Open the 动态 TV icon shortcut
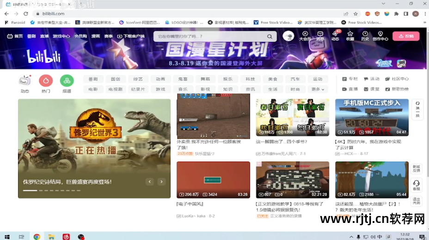 click(x=25, y=81)
